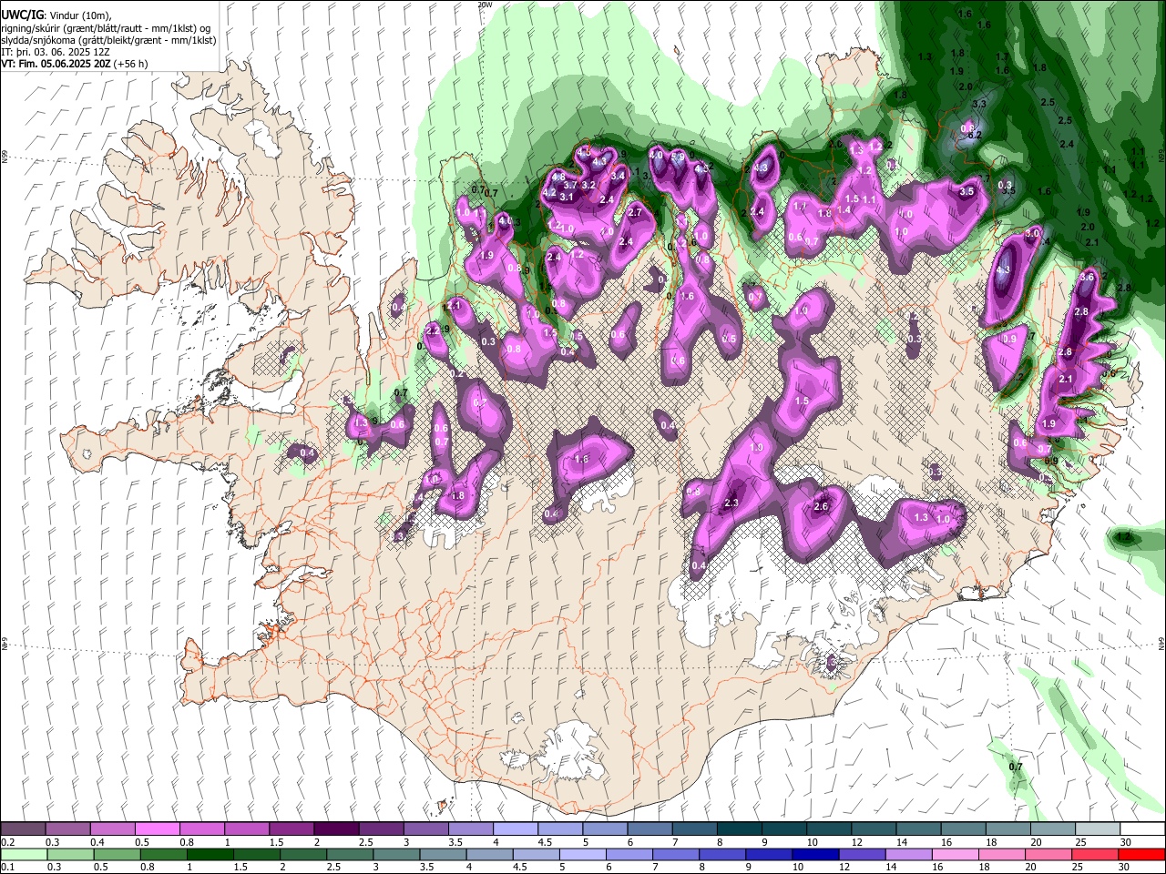Click the 25 label in the upper legend row

pyautogui.click(x=1080, y=842)
